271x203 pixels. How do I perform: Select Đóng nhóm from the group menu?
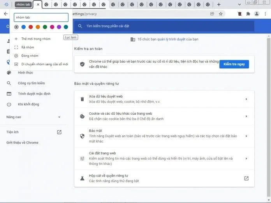click(30, 56)
